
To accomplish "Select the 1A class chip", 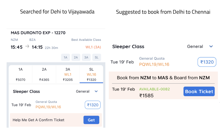I will 65,57.
